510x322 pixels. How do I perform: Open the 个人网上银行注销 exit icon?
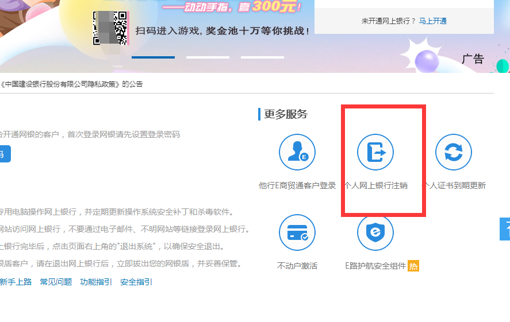pos(375,152)
